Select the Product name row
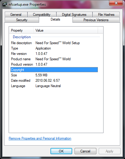 [54, 59]
